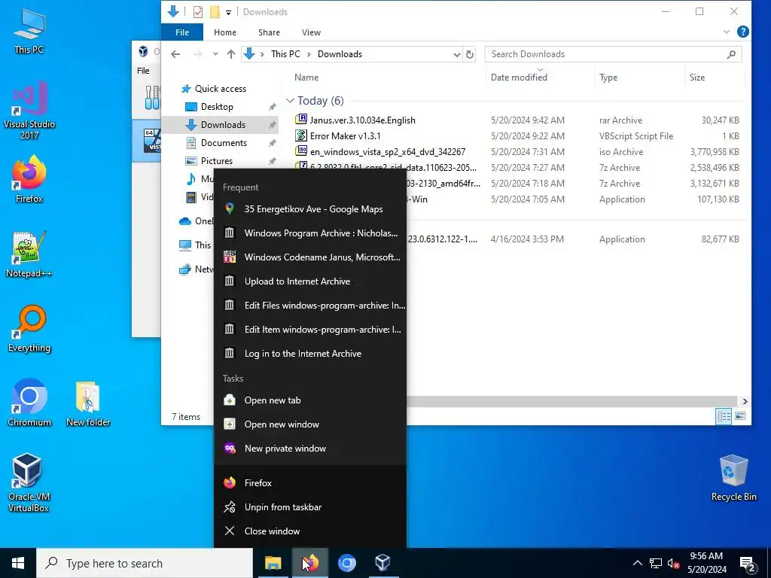771x578 pixels.
Task: Open the Home ribbon tab
Action: pyautogui.click(x=225, y=32)
